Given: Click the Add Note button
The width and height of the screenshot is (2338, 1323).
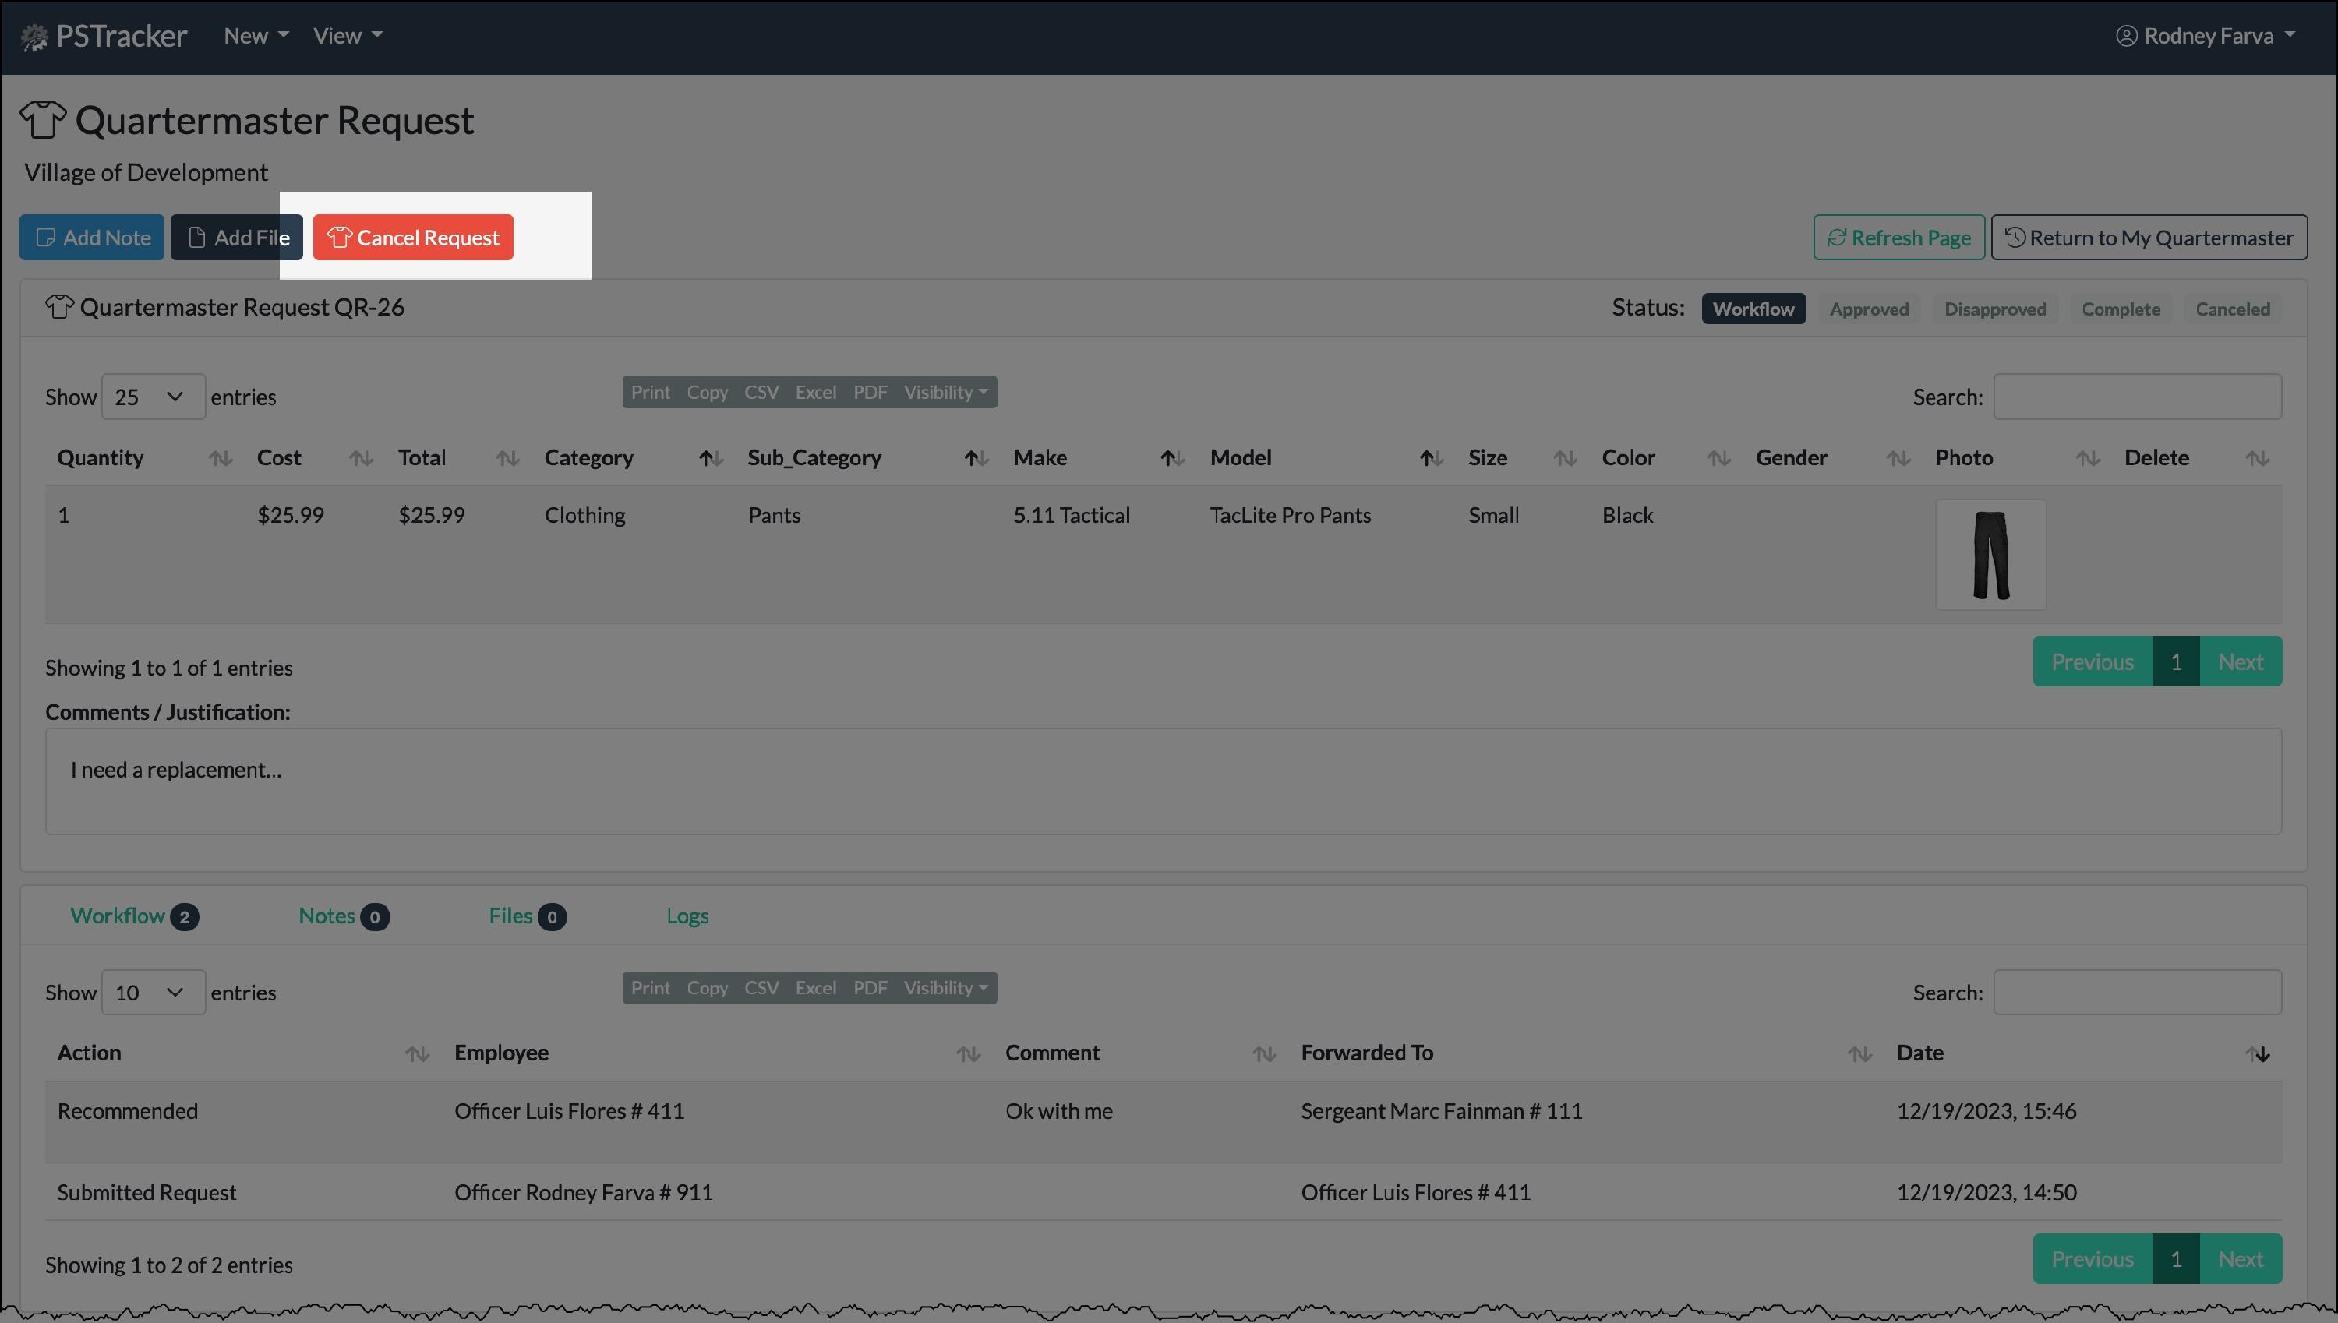Looking at the screenshot, I should (92, 237).
